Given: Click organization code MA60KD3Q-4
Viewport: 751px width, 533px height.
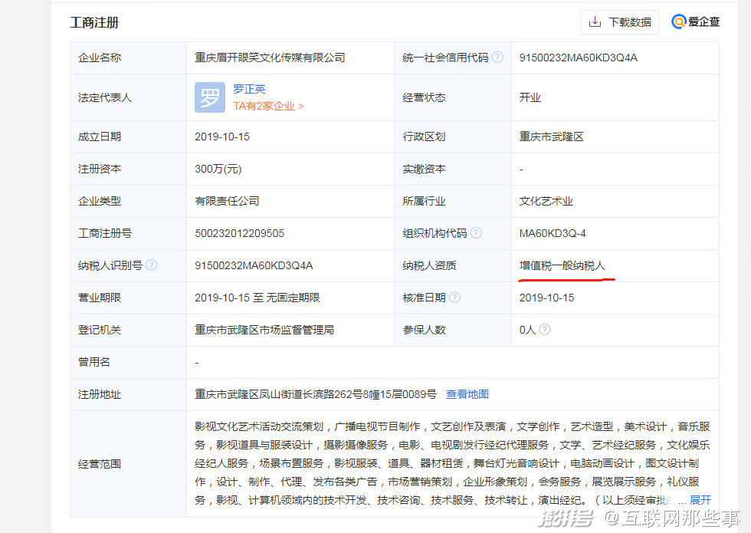Looking at the screenshot, I should pyautogui.click(x=552, y=233).
